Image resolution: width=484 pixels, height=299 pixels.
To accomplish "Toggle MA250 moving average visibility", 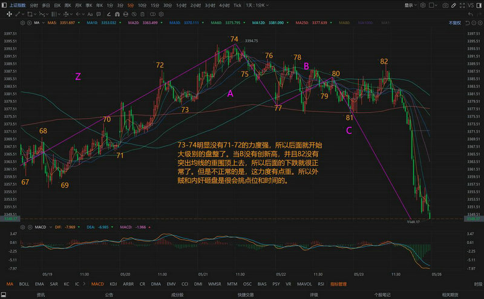I will (309, 22).
